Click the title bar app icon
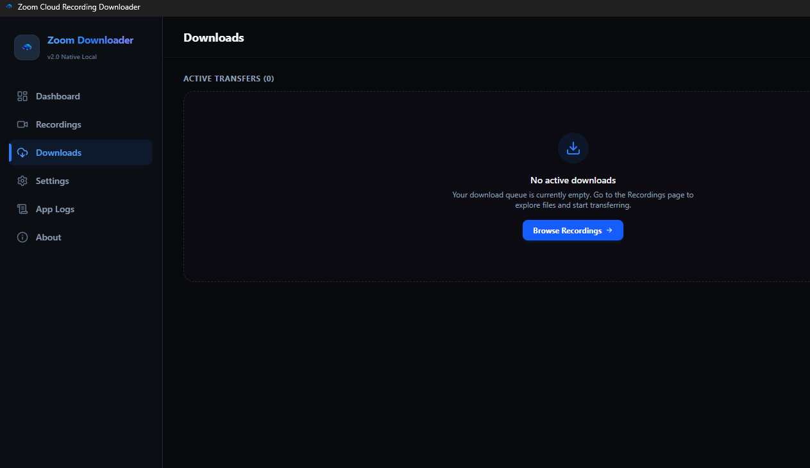This screenshot has height=468, width=810. pos(9,7)
